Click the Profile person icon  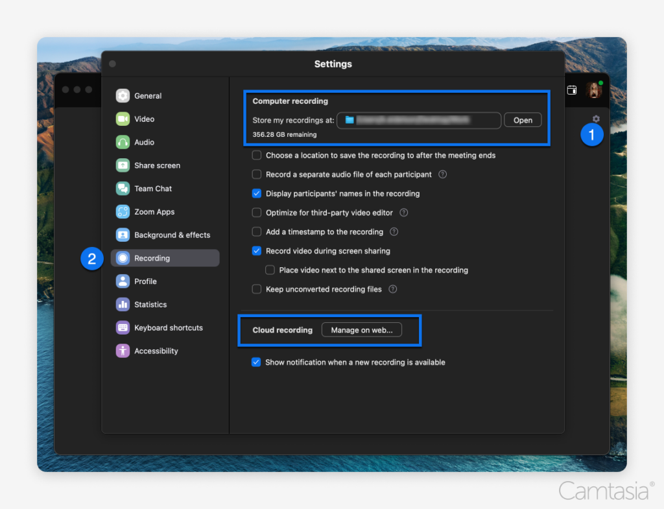point(123,281)
